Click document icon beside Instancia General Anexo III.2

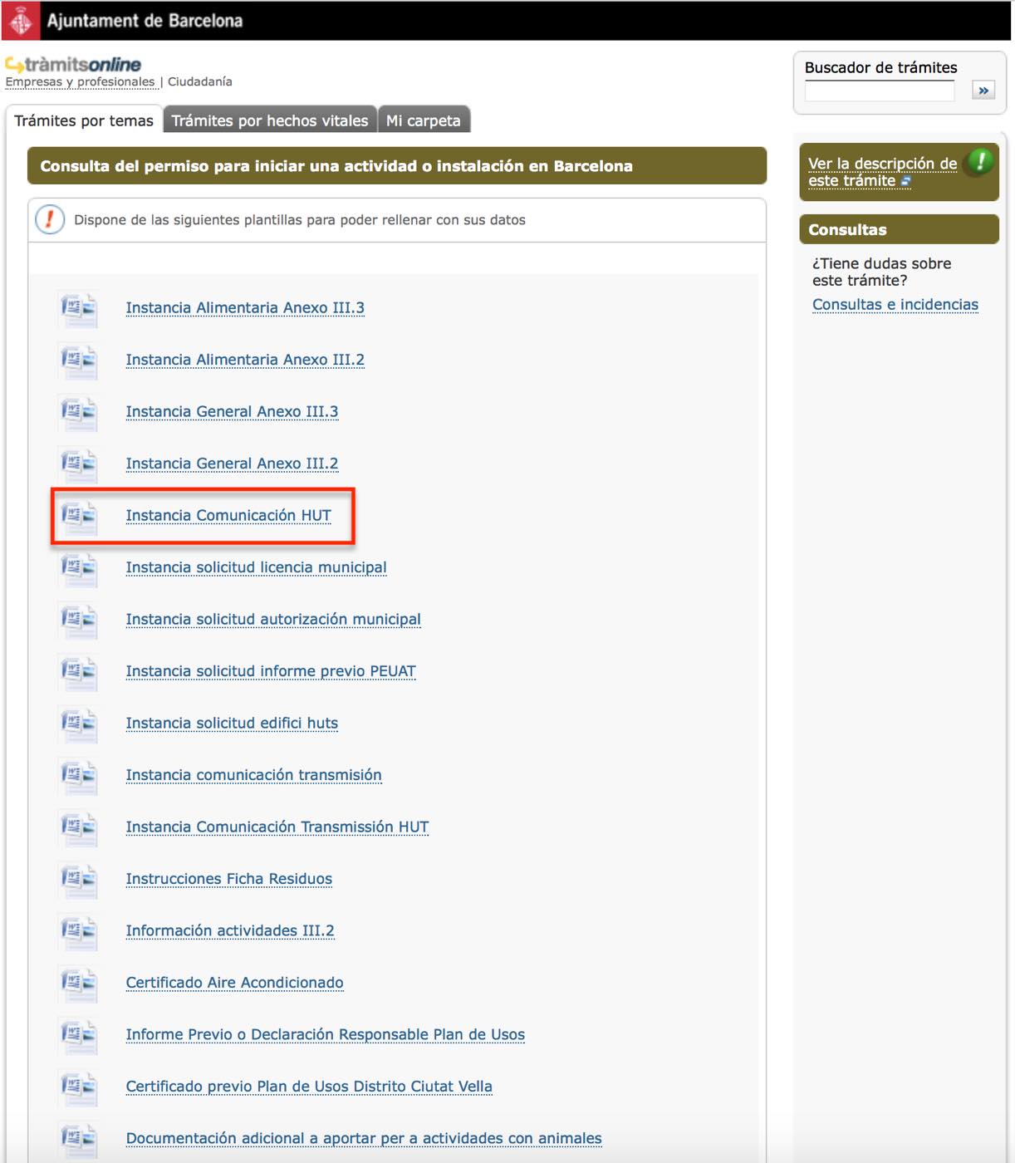click(78, 464)
